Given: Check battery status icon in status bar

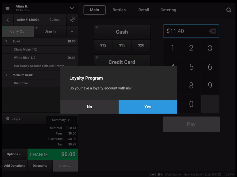Looking at the screenshot, I should pos(153,174).
